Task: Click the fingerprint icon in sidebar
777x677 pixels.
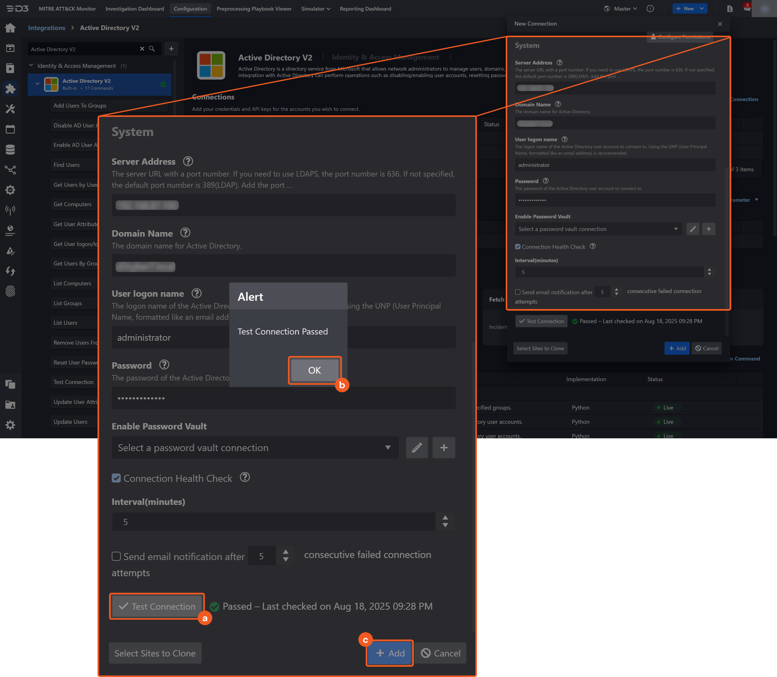Action: (x=10, y=291)
